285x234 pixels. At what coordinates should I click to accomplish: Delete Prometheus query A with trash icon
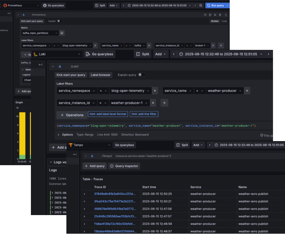(x=220, y=15)
